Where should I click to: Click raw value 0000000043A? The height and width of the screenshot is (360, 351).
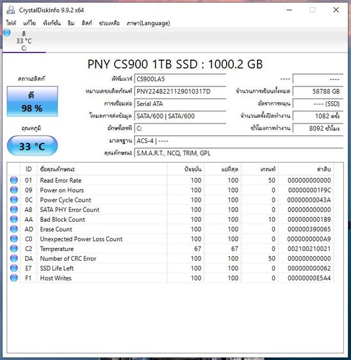click(309, 200)
